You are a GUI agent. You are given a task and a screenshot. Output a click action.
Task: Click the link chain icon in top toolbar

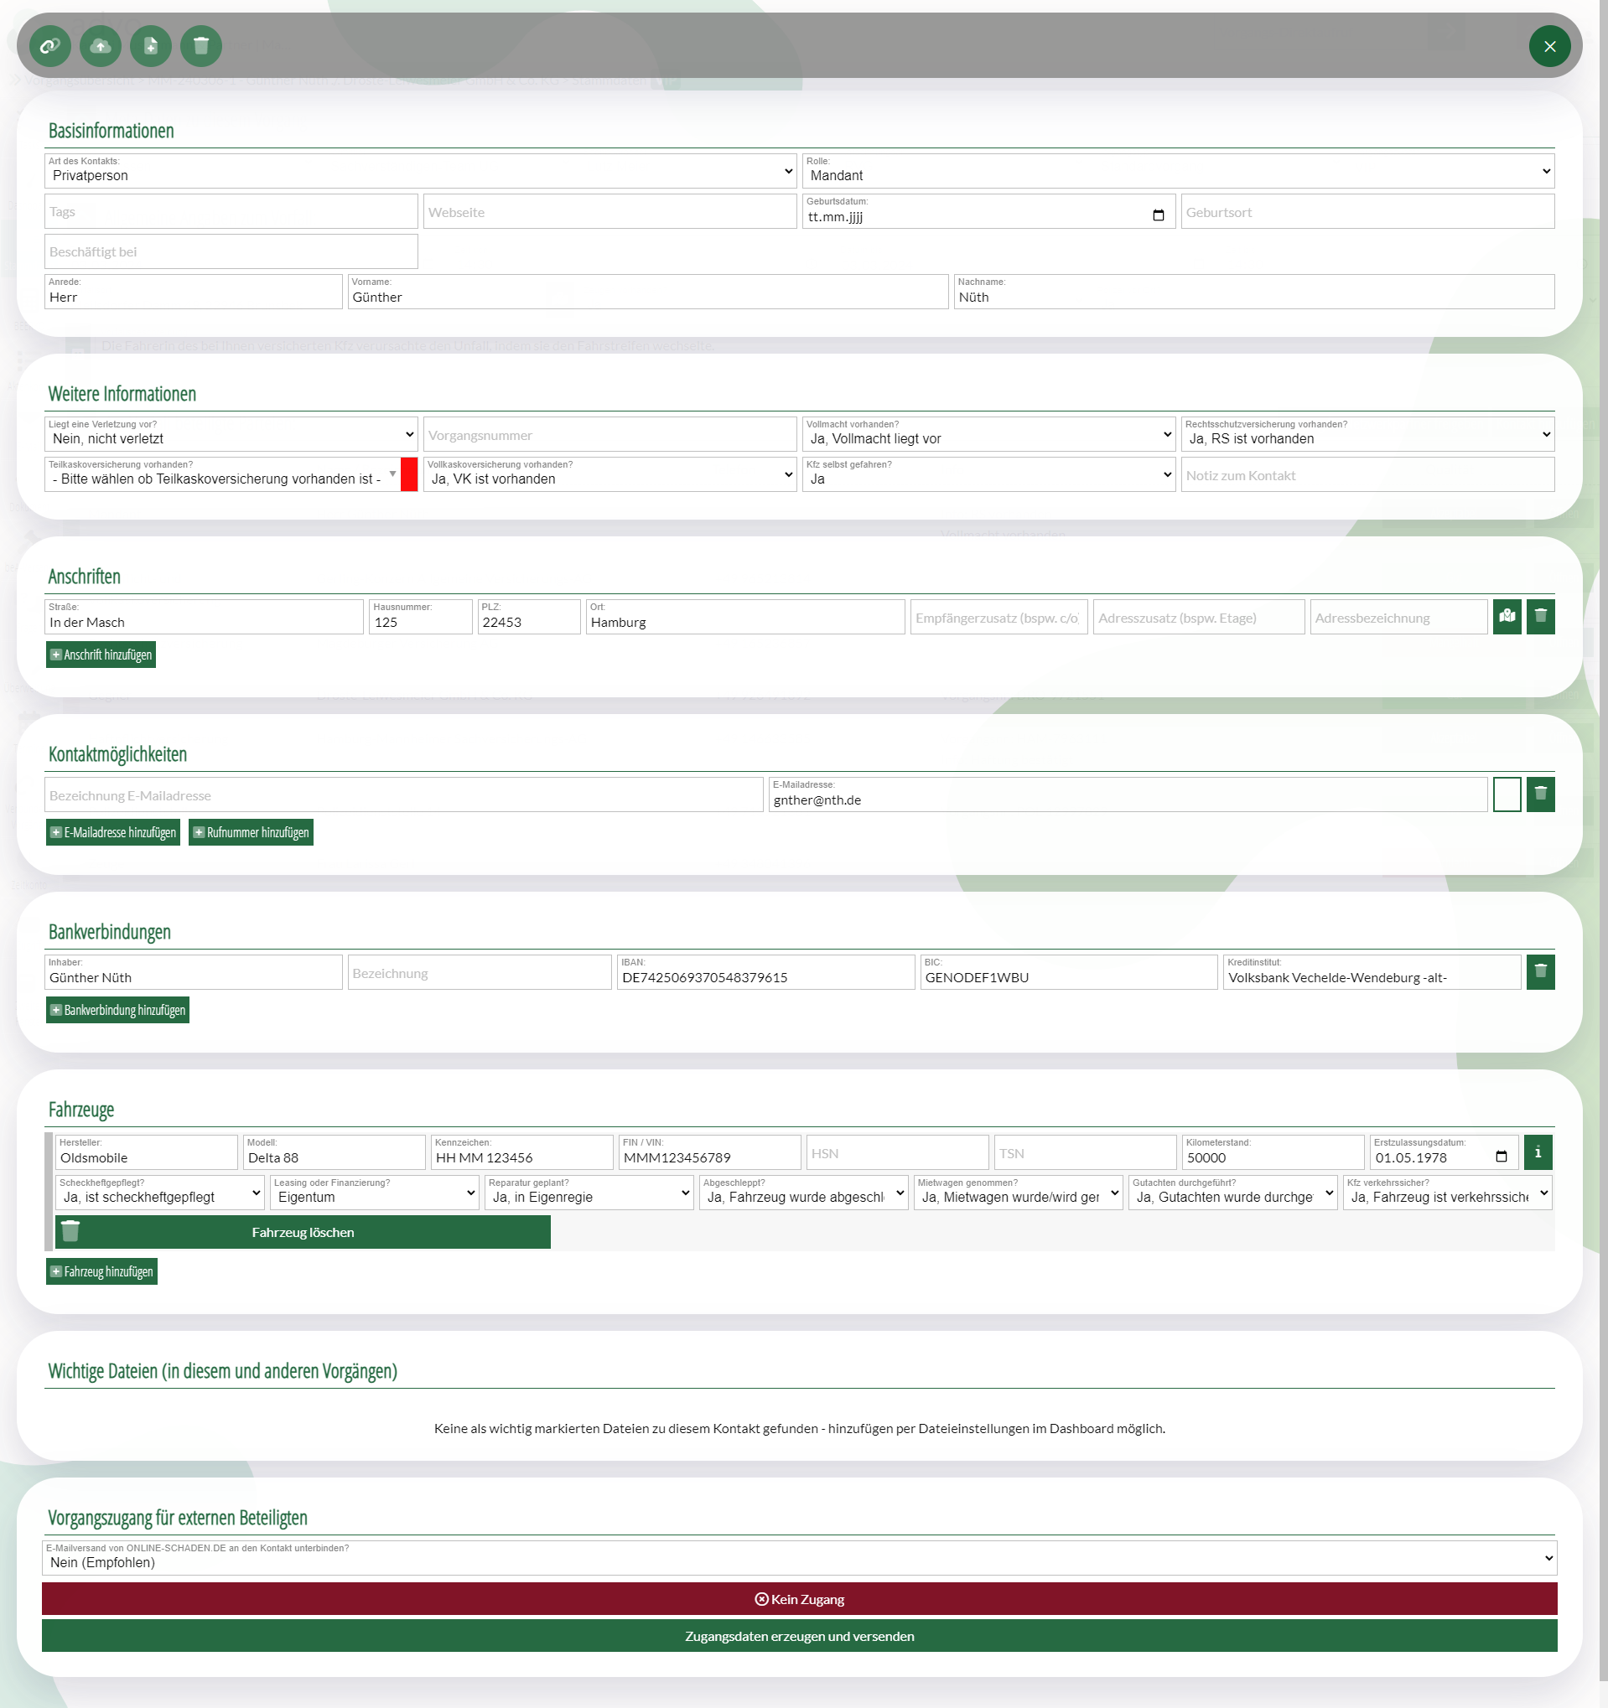coord(49,46)
